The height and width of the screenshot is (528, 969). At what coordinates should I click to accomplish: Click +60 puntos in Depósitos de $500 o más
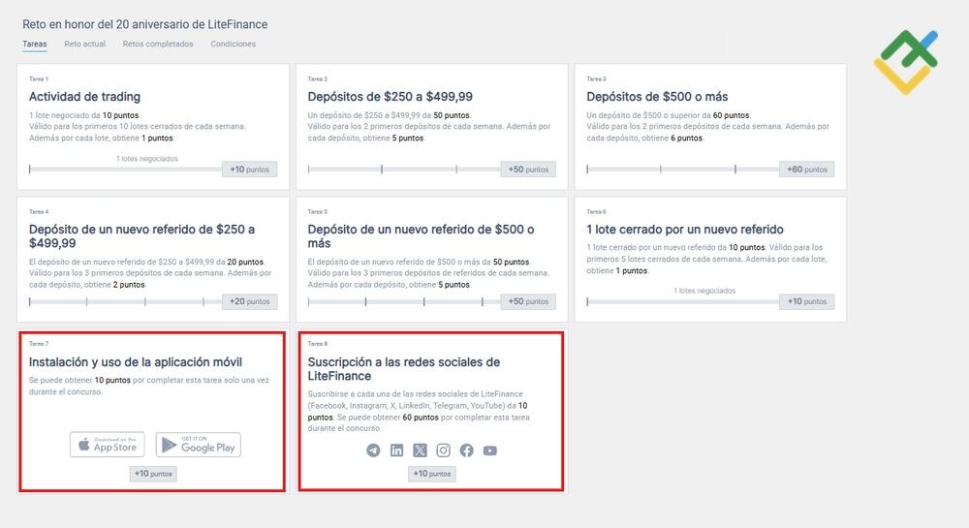[x=807, y=170]
